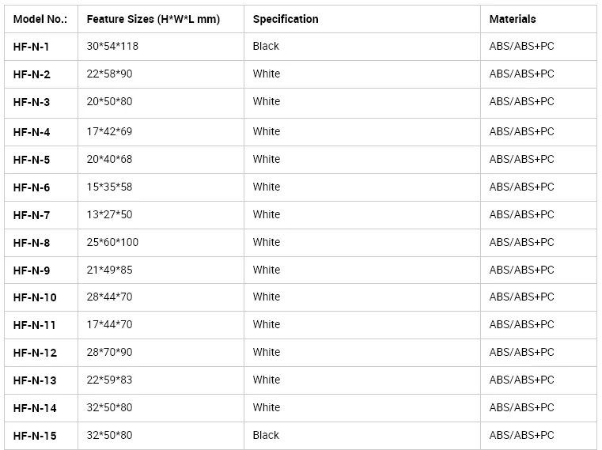This screenshot has height=450, width=602.
Task: Click the 13*27*50 size cell
Action: 110,214
